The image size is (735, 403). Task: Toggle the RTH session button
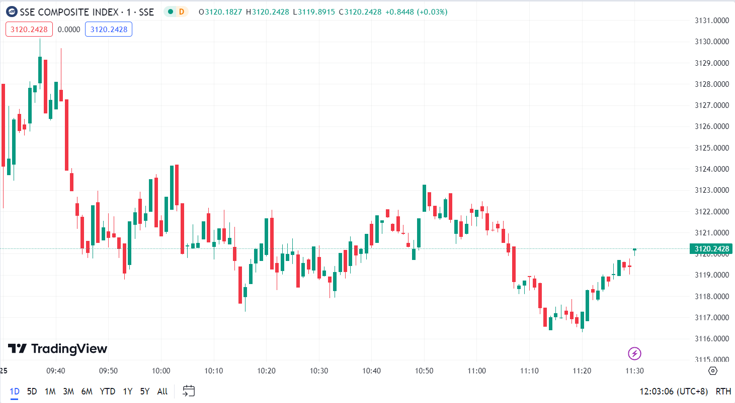point(723,391)
